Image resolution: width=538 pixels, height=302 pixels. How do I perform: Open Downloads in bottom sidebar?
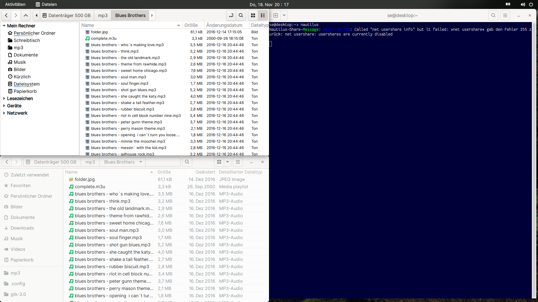pyautogui.click(x=22, y=228)
